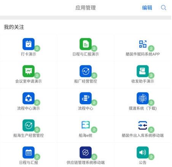Tap the 编辑 button in header
Image resolution: width=172 pixels, height=167 pixels.
tap(147, 8)
